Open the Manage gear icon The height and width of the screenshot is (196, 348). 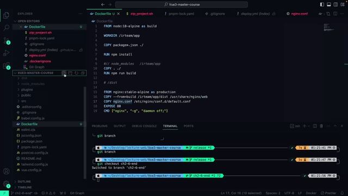[6, 184]
